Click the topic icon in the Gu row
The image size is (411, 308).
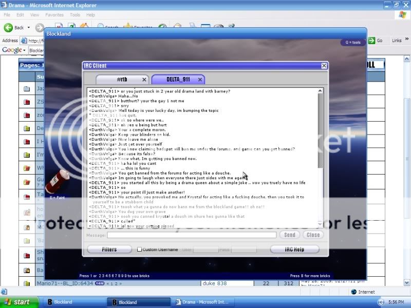[x=27, y=182]
